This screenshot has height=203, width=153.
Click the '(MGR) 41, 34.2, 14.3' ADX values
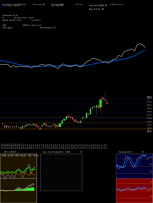pos(32,25)
